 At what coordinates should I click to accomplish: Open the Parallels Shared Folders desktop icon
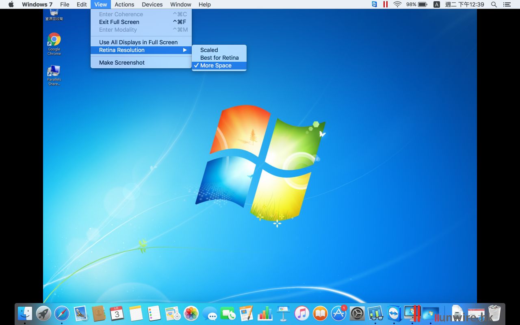[x=54, y=72]
